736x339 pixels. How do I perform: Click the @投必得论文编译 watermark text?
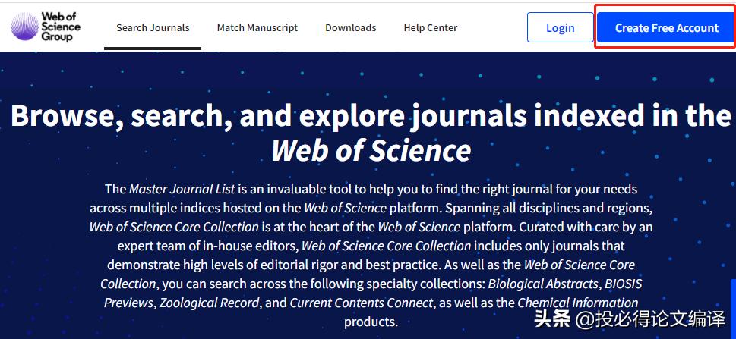(x=650, y=319)
